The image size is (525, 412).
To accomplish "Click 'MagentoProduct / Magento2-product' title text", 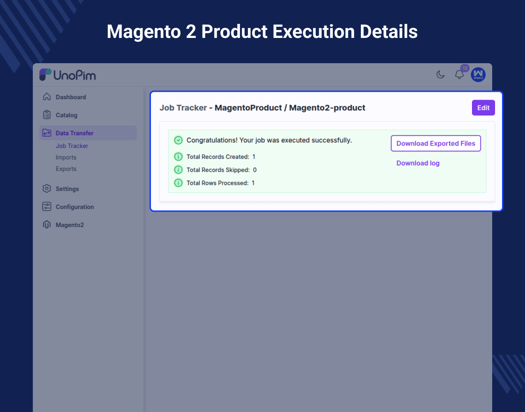I will pyautogui.click(x=290, y=108).
